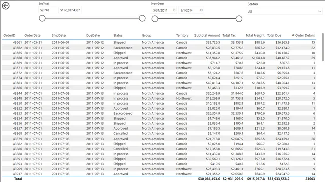The width and height of the screenshot is (325, 182).
Task: Click the back arrow icon
Action: coord(6,6)
